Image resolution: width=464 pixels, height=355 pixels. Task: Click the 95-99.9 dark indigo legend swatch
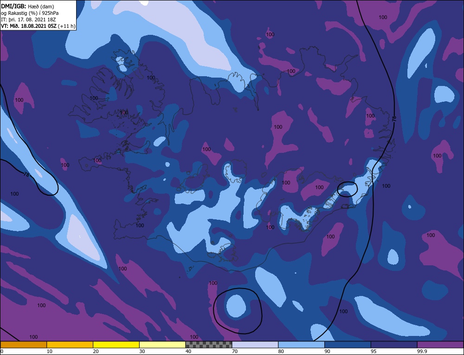(x=394, y=345)
